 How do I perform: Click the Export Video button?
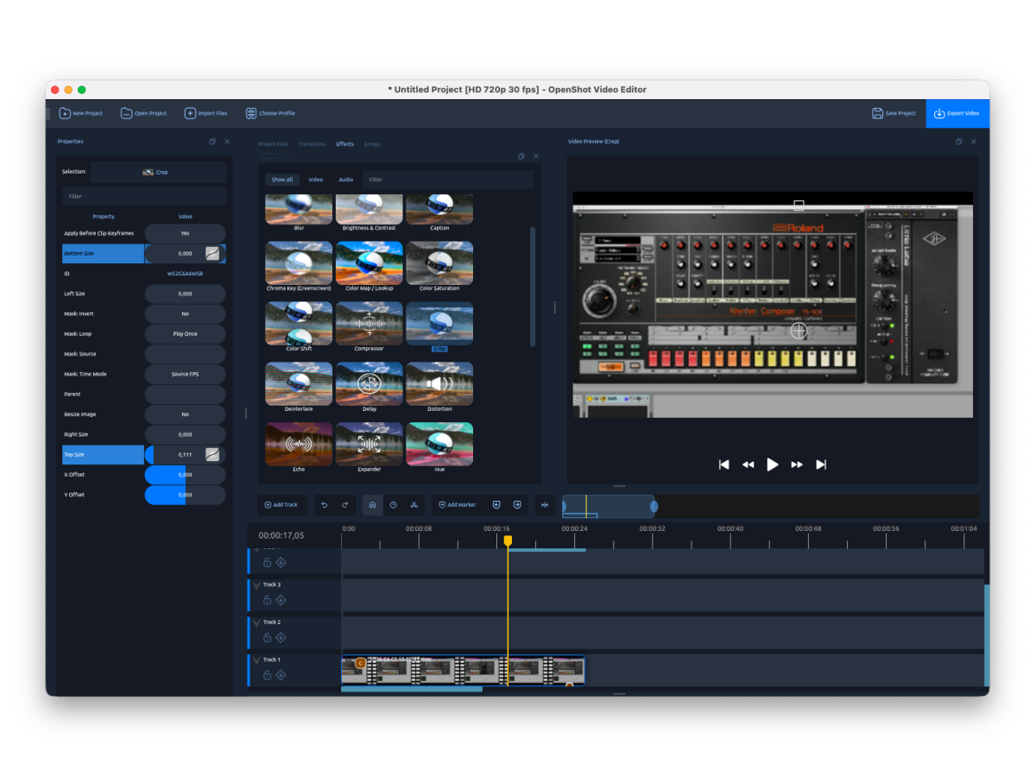click(957, 113)
